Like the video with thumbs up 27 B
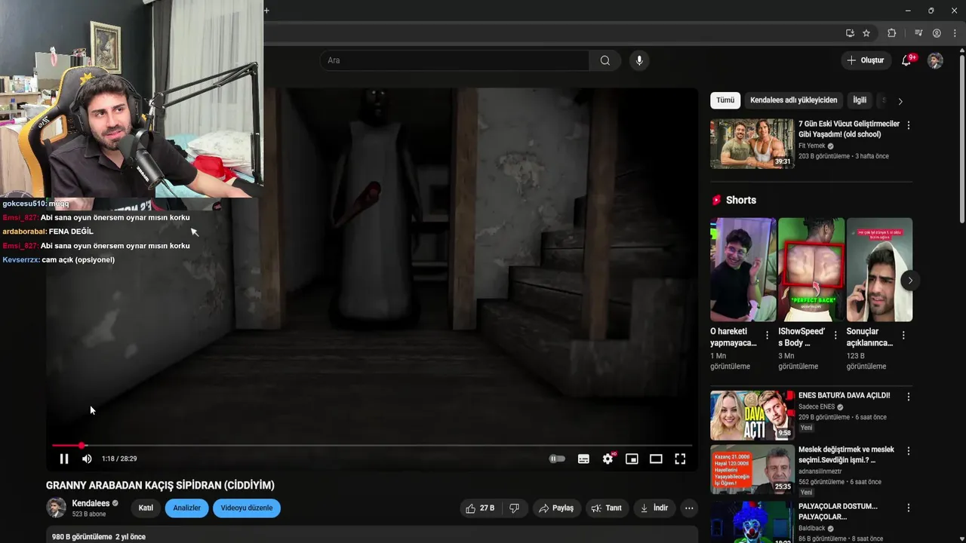This screenshot has width=966, height=543. (x=480, y=508)
